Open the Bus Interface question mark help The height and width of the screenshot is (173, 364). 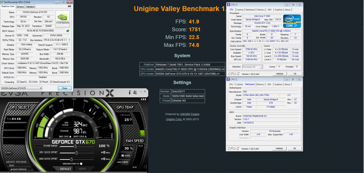click(x=69, y=40)
